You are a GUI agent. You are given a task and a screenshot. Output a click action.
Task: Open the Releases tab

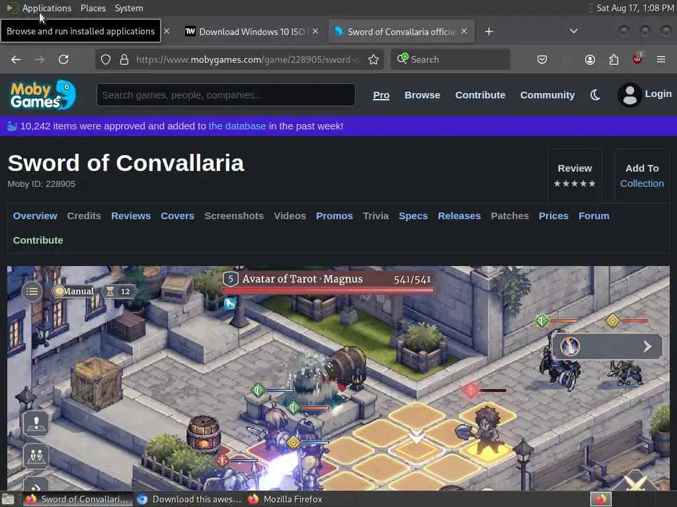(459, 216)
